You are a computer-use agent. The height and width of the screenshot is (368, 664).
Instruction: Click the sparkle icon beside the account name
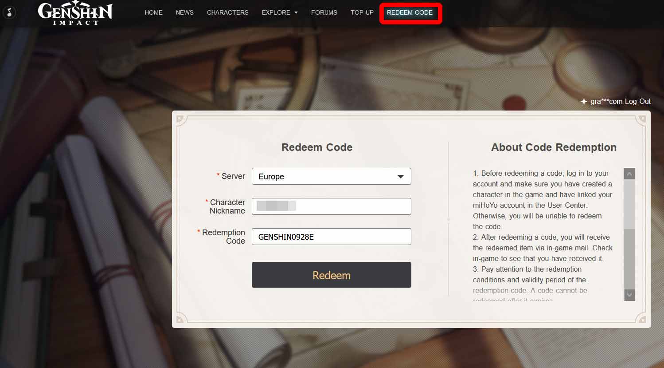coord(584,102)
